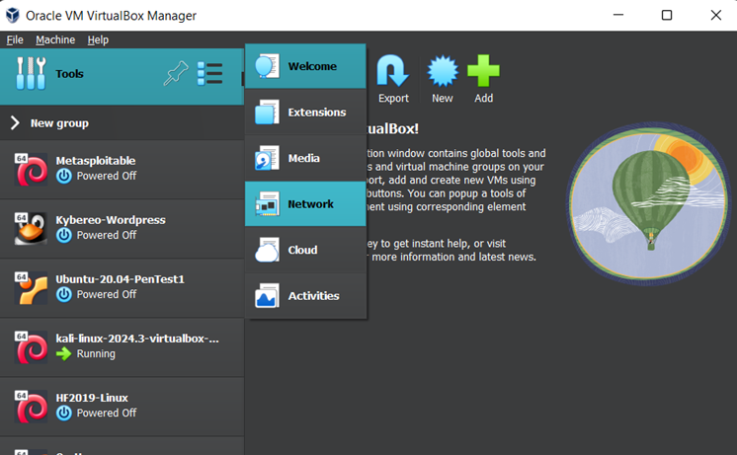Click Powered Off text under HF2019-Linux
The height and width of the screenshot is (455, 737).
click(107, 413)
